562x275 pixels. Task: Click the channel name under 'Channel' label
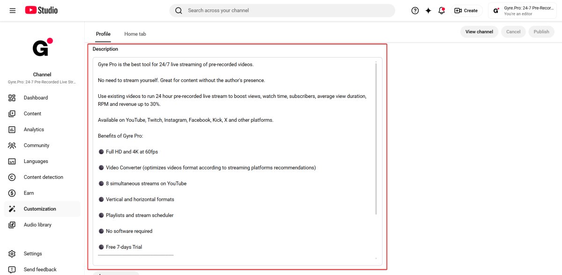click(42, 82)
